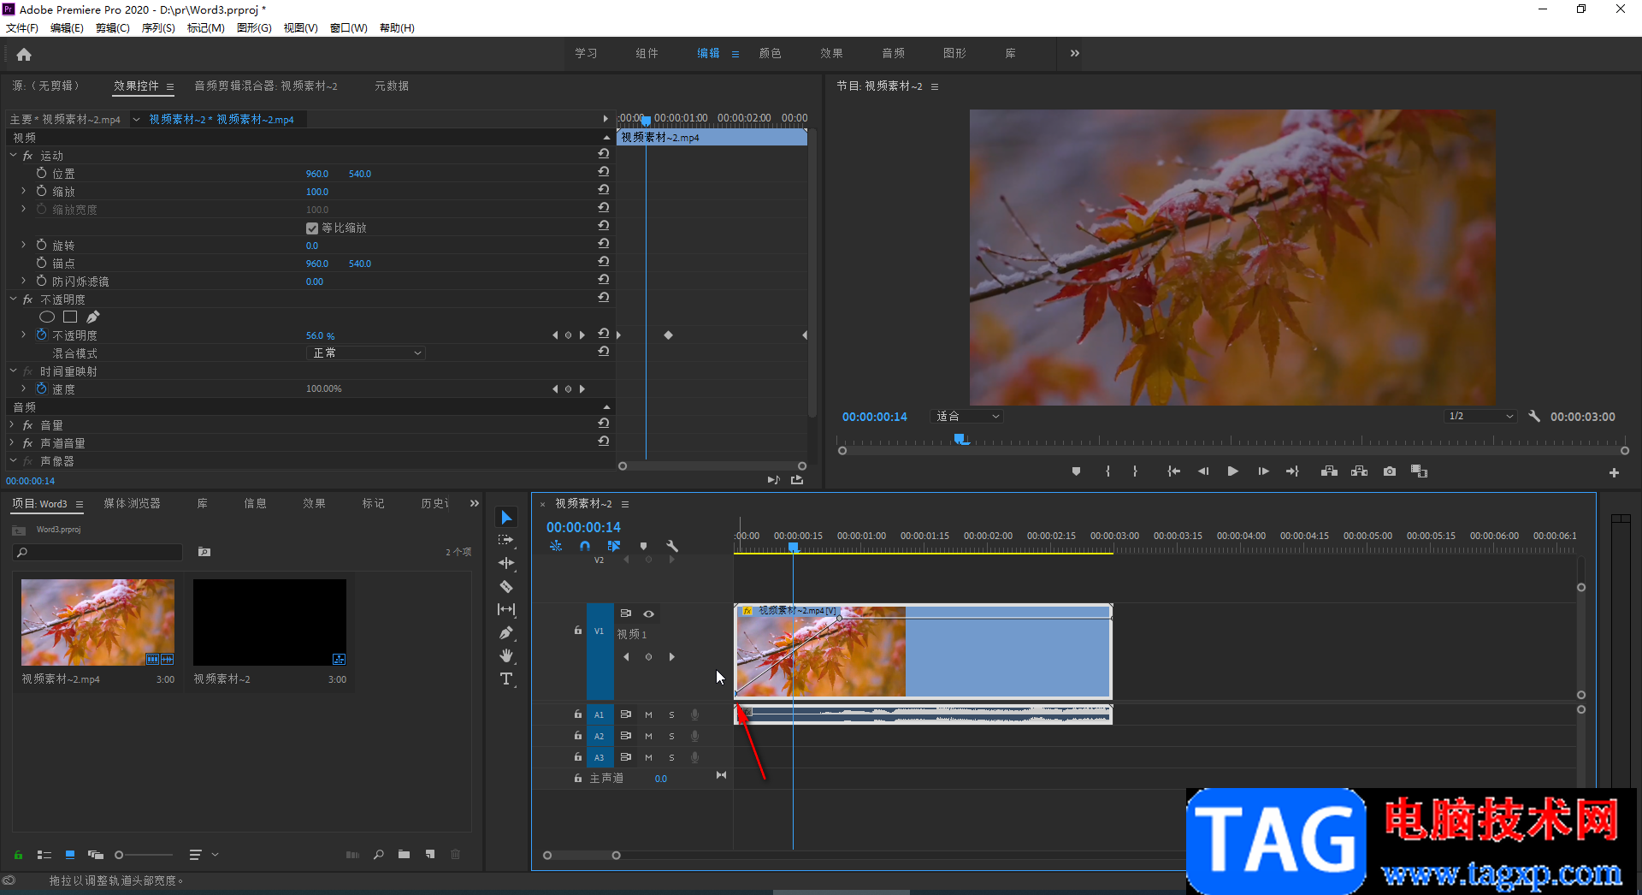Play the program monitor video
The width and height of the screenshot is (1642, 895).
coord(1232,471)
